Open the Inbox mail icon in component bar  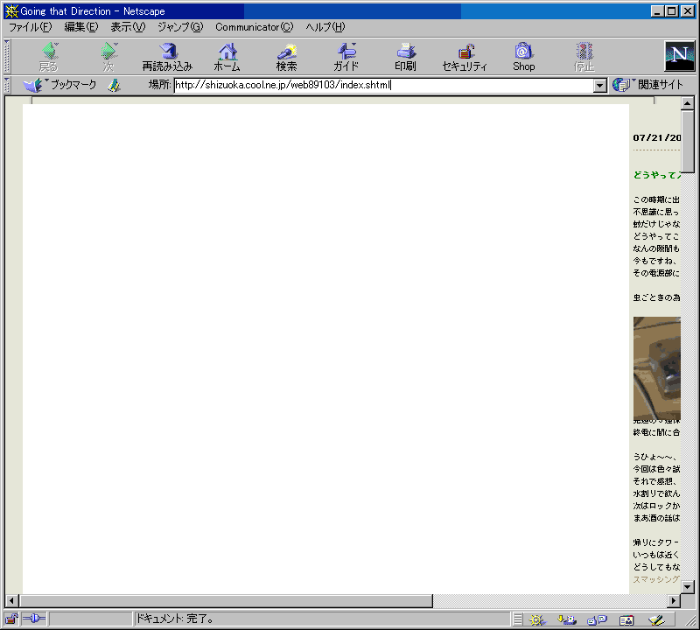point(566,619)
